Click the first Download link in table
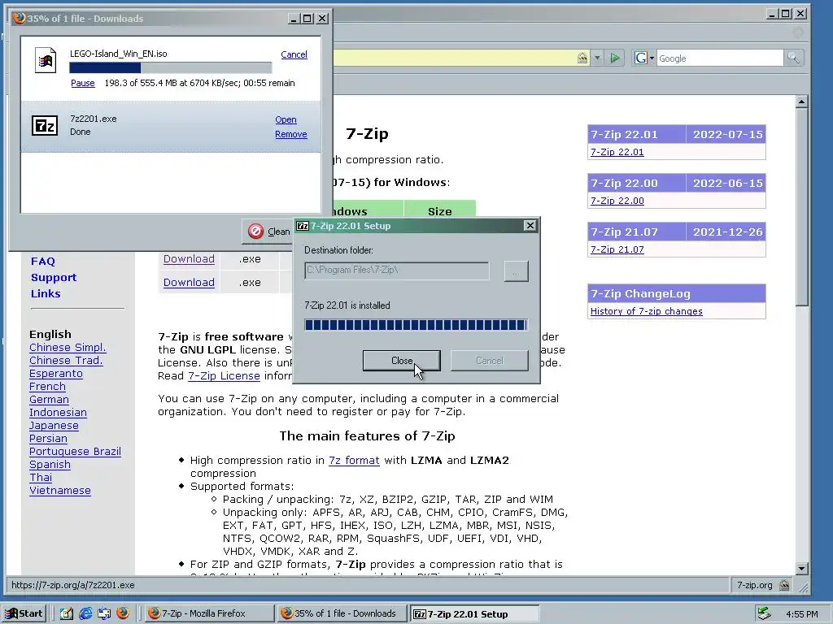 tap(189, 259)
